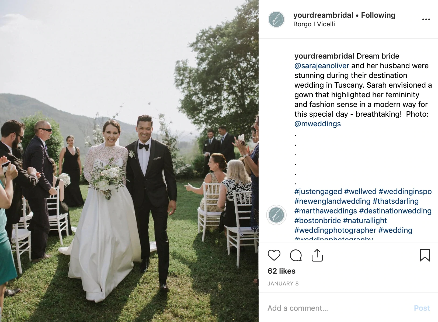
Task: Open three-dot more options menu
Action: click(426, 19)
